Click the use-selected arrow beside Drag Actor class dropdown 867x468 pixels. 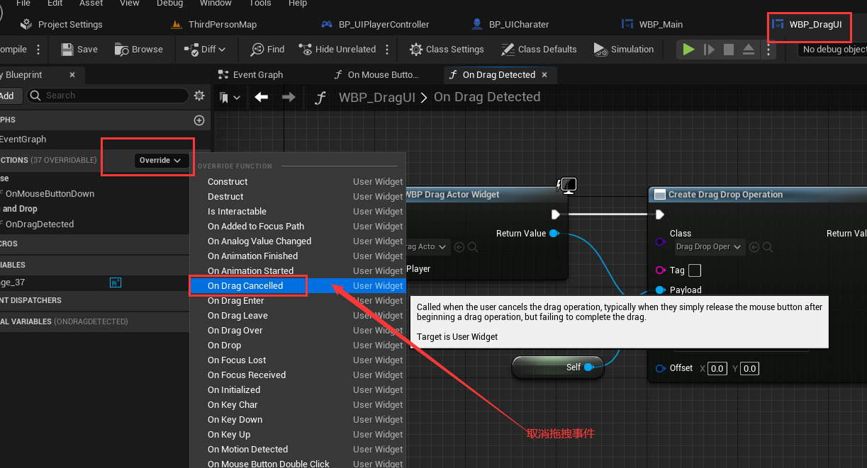(459, 247)
